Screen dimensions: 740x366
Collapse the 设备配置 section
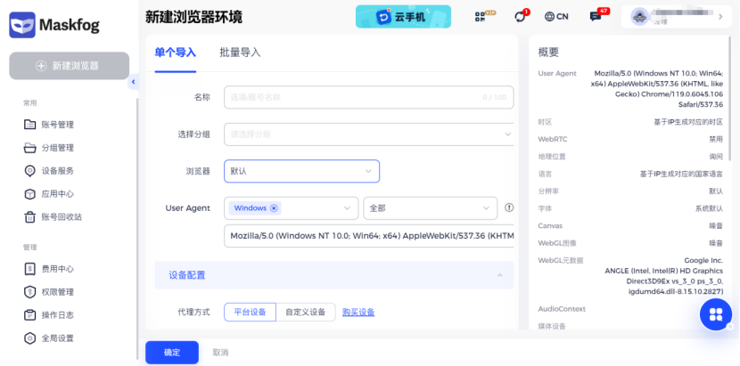coord(499,275)
